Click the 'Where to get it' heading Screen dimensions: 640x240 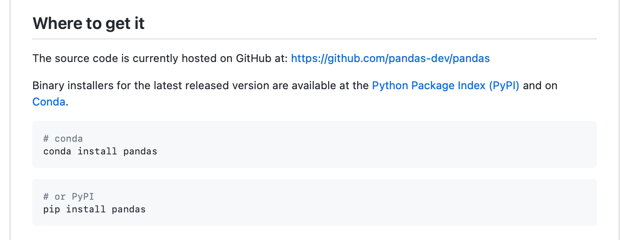tap(89, 23)
